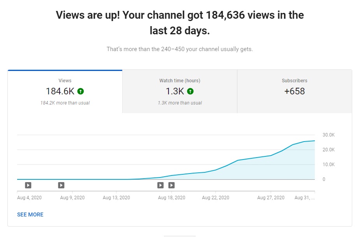Click the "184.2K more than usual" text
The image size is (360, 241).
[x=65, y=103]
